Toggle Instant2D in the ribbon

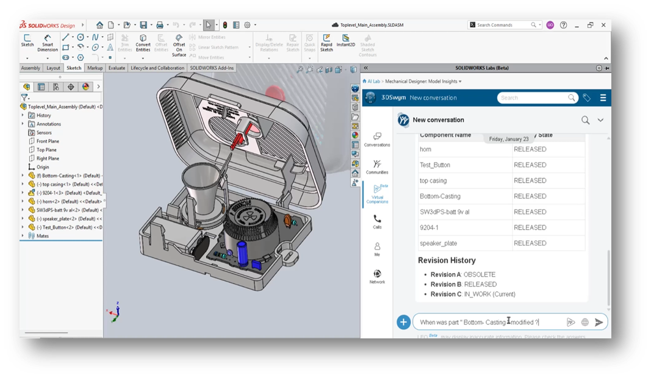[x=345, y=41]
